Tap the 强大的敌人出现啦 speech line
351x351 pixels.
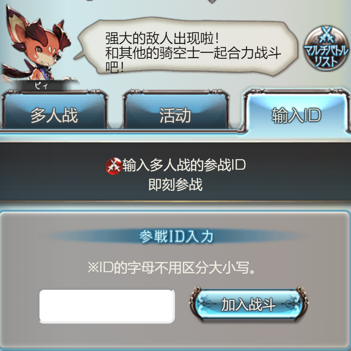tap(162, 39)
